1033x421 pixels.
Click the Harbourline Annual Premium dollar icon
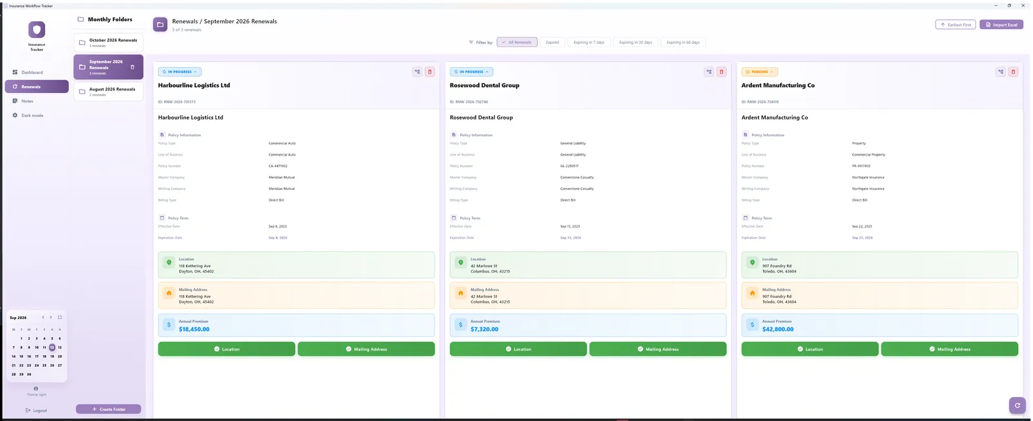(x=169, y=325)
